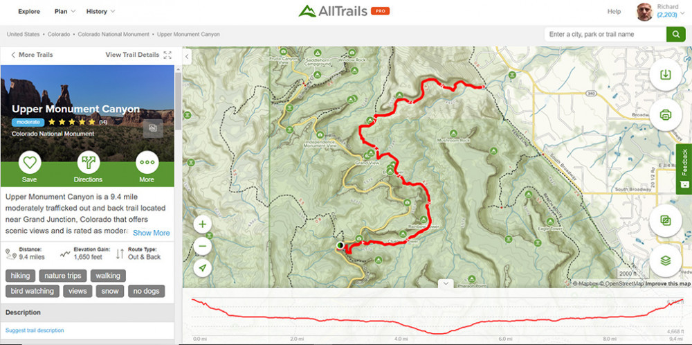Click the green search magnifier button

(675, 34)
